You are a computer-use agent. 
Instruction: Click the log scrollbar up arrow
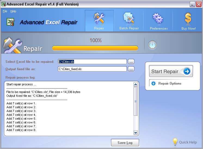[136, 85]
